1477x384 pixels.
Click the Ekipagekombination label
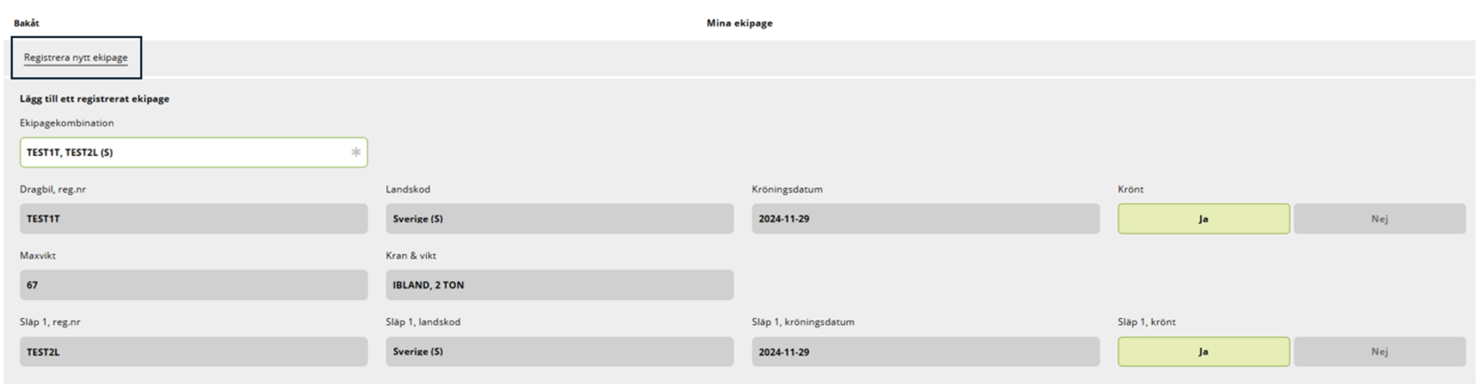(66, 122)
